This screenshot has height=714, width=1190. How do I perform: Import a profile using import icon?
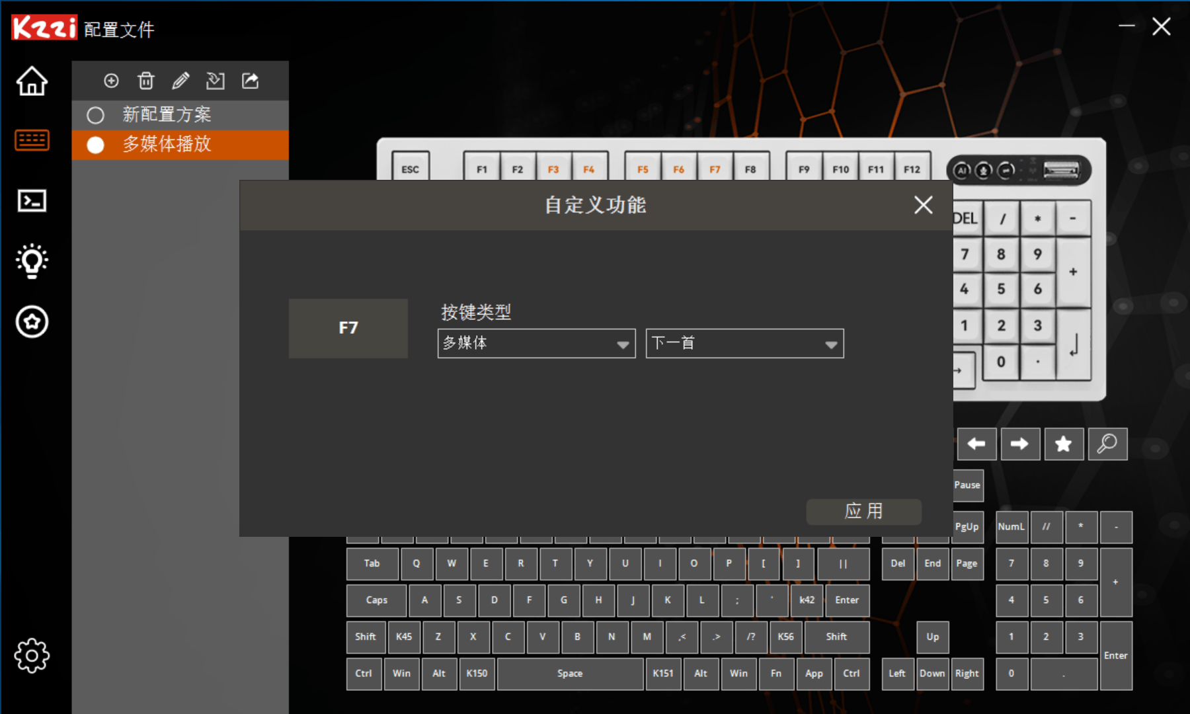216,81
